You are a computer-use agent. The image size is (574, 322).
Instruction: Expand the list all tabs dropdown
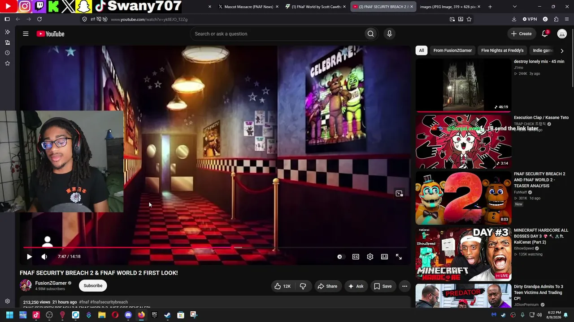tap(514, 7)
